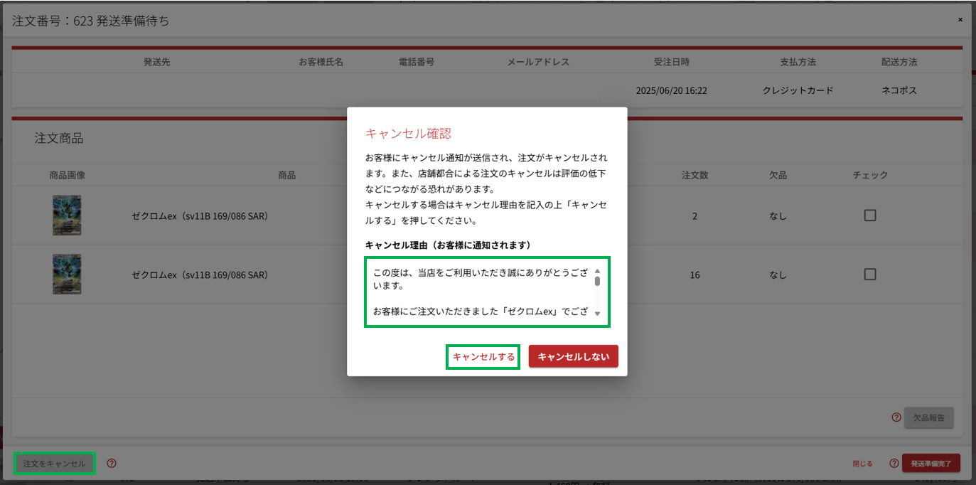Close the order 623 window with ×

tap(960, 20)
